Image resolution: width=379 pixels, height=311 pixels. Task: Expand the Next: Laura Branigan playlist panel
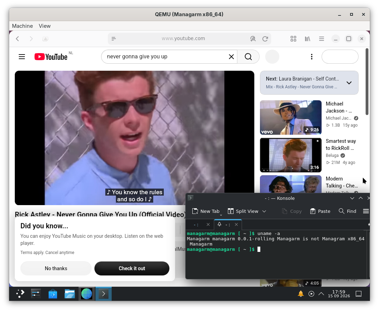349,83
